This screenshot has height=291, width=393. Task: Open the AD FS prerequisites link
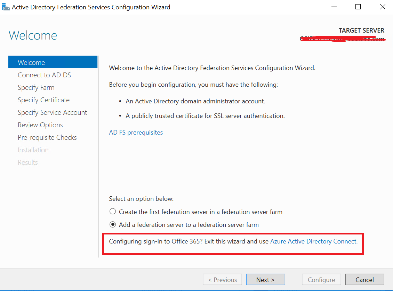136,132
